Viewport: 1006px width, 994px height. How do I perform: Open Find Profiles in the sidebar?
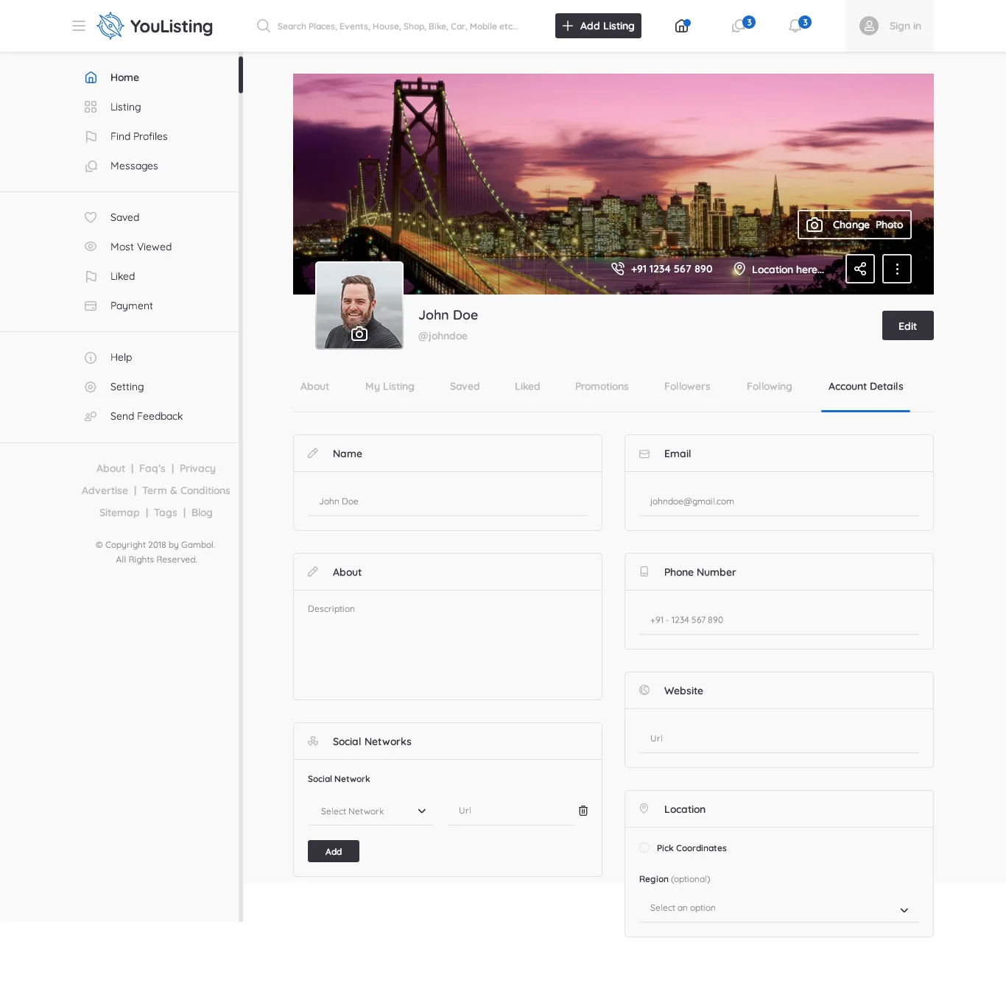(x=138, y=136)
